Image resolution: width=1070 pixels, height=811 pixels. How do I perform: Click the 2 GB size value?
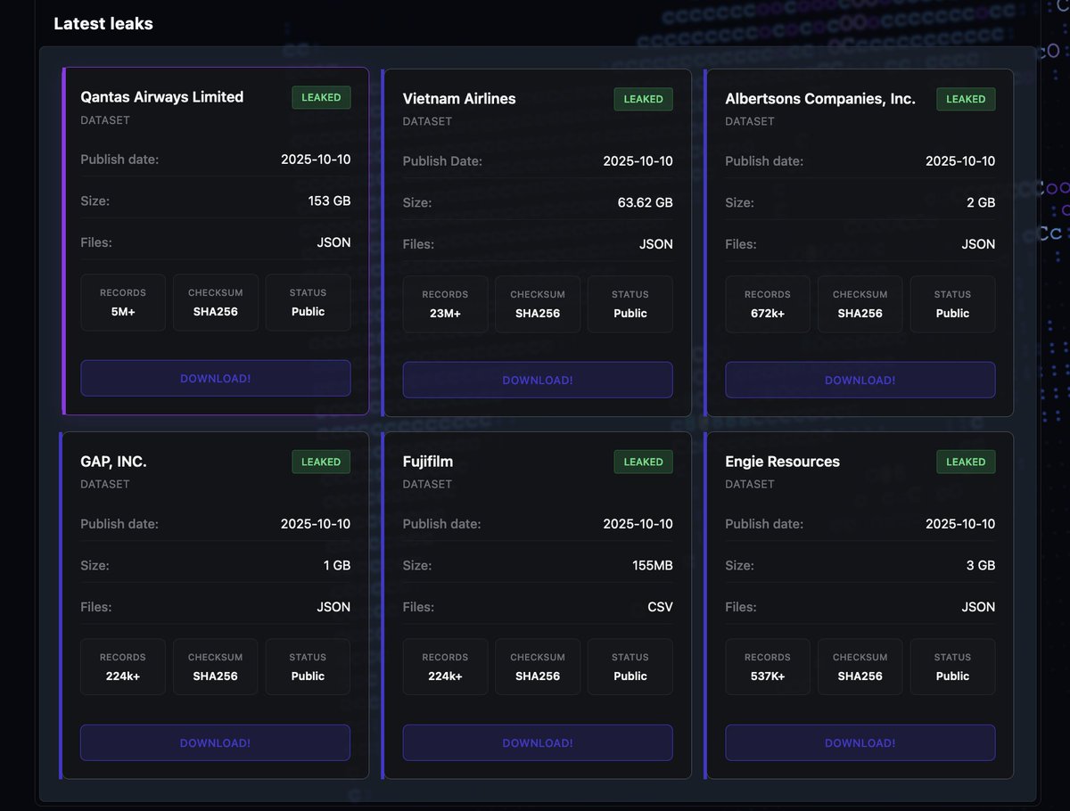coord(981,202)
